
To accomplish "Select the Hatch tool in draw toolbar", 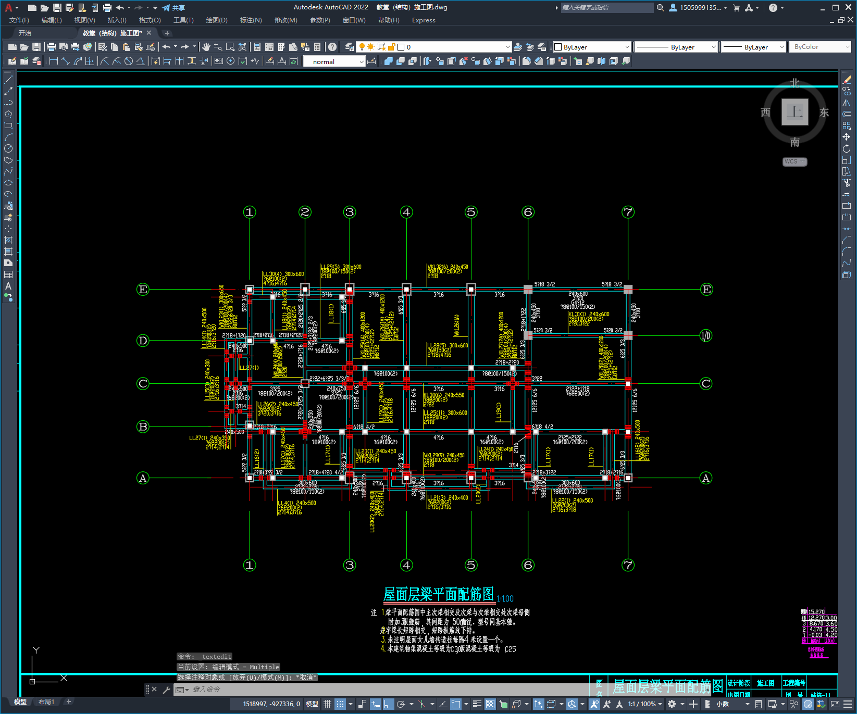I will point(8,240).
